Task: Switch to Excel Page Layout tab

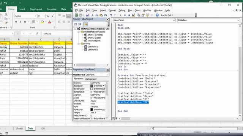Action: click(36, 9)
